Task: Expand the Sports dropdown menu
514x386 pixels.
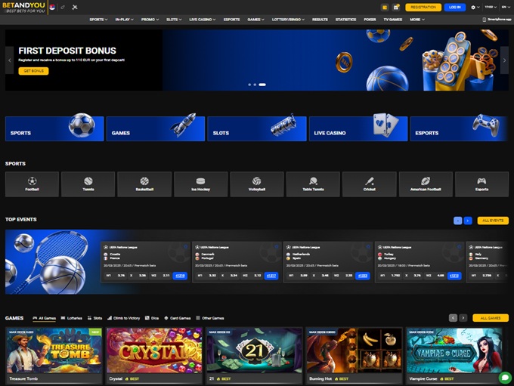Action: click(x=98, y=19)
